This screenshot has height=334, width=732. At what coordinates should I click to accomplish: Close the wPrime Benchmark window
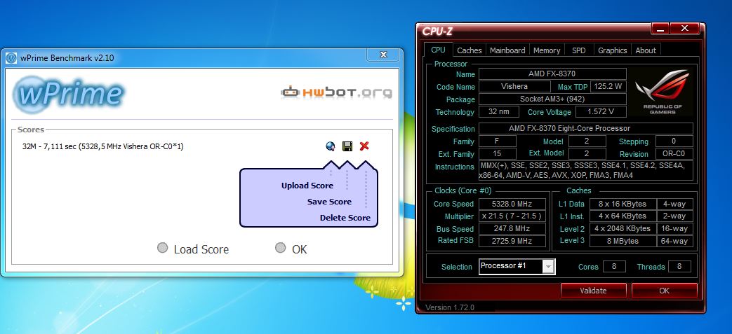click(x=383, y=55)
